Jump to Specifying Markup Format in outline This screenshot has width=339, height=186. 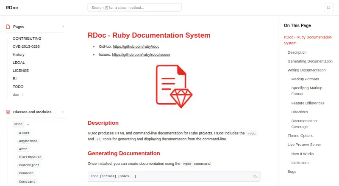point(307,91)
